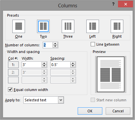The image size is (135, 120).
Task: Click the Number of columns field
Action: pyautogui.click(x=48, y=45)
